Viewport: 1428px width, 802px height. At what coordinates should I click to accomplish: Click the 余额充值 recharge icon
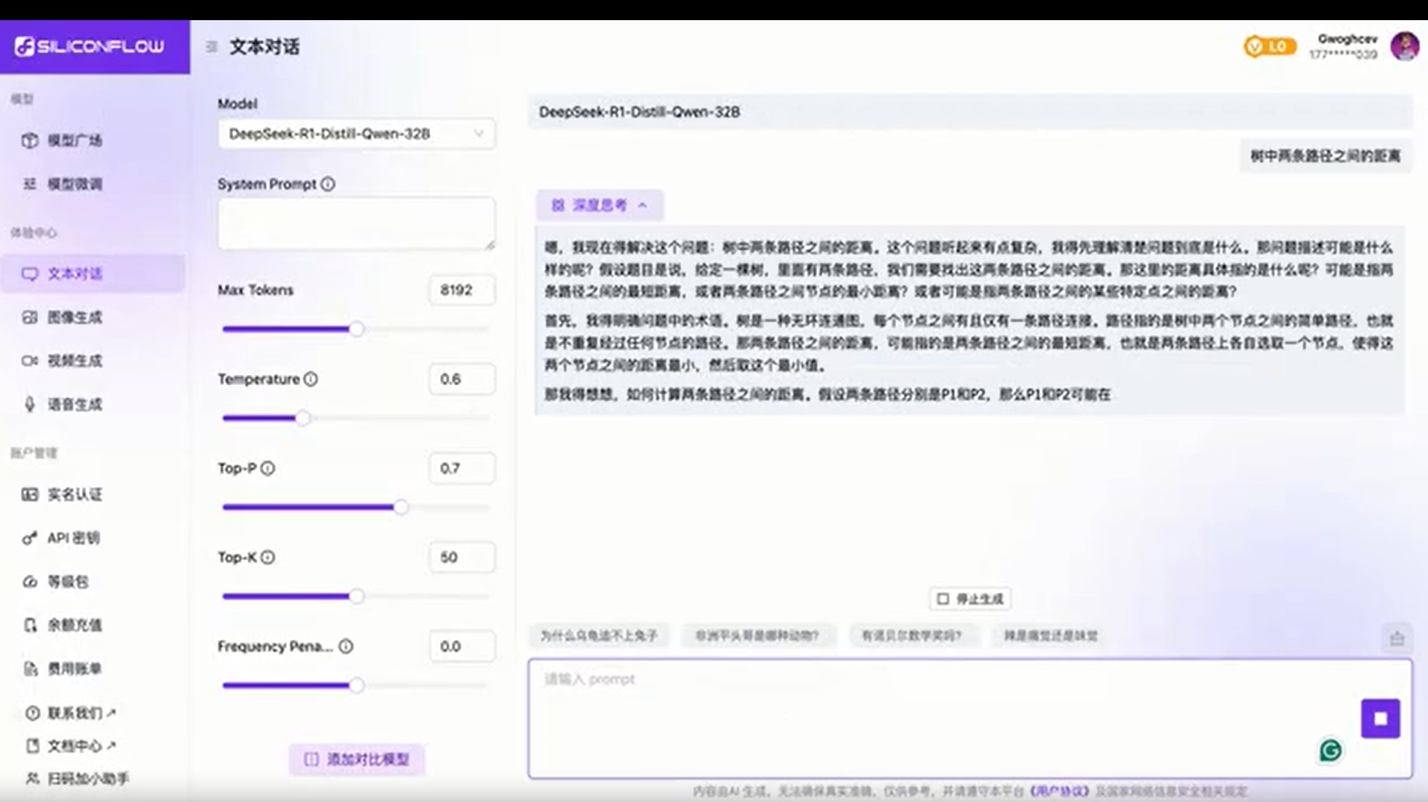click(x=30, y=625)
